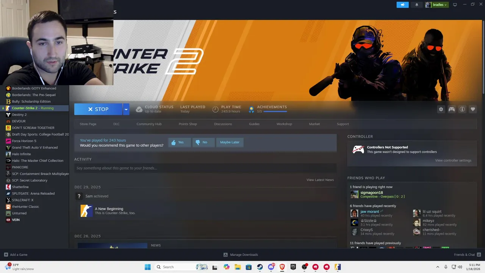The height and width of the screenshot is (273, 485).
Task: Select SPLITGATE: Arena Reloaded in library
Action: pyautogui.click(x=33, y=193)
